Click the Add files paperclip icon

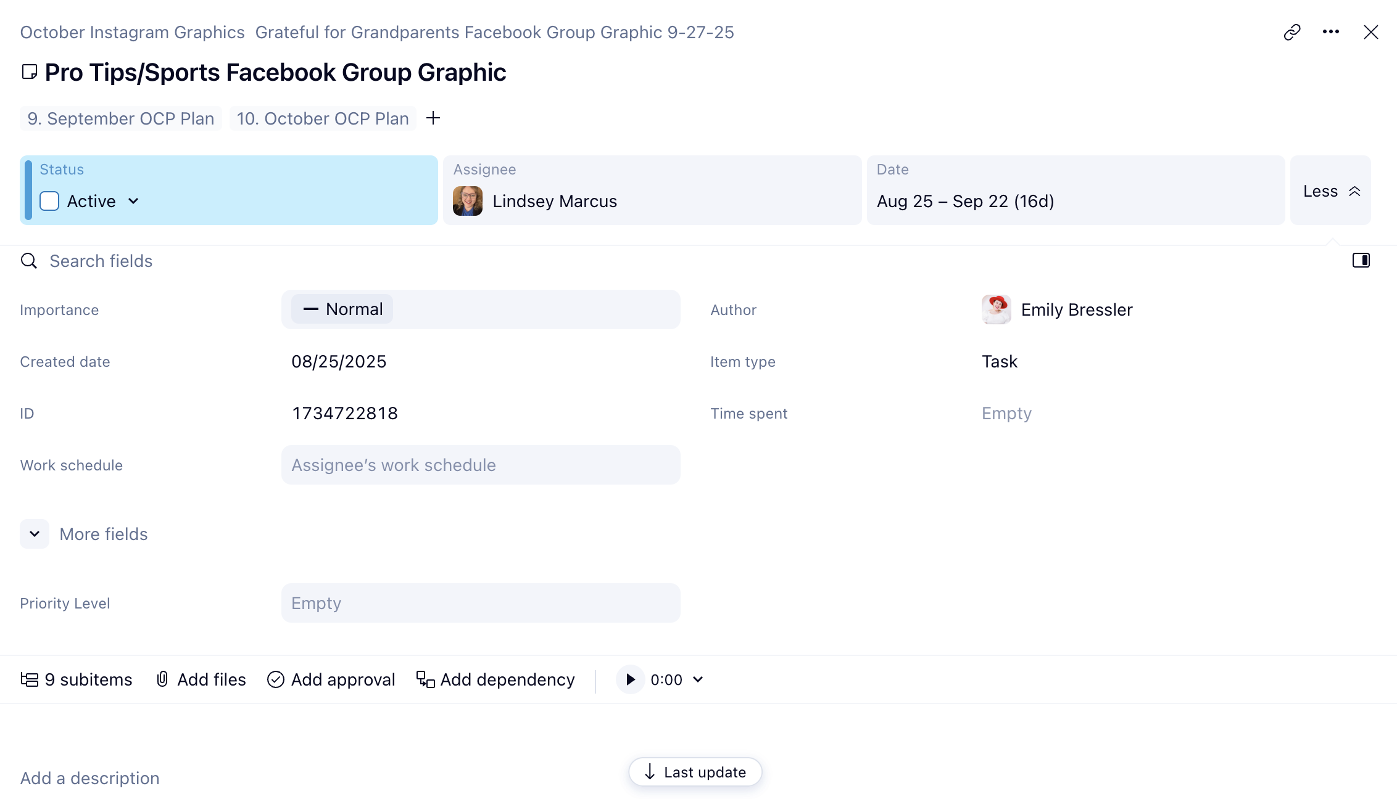click(162, 679)
